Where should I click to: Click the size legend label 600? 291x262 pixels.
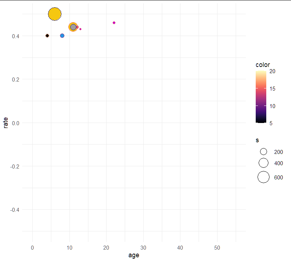(278, 178)
